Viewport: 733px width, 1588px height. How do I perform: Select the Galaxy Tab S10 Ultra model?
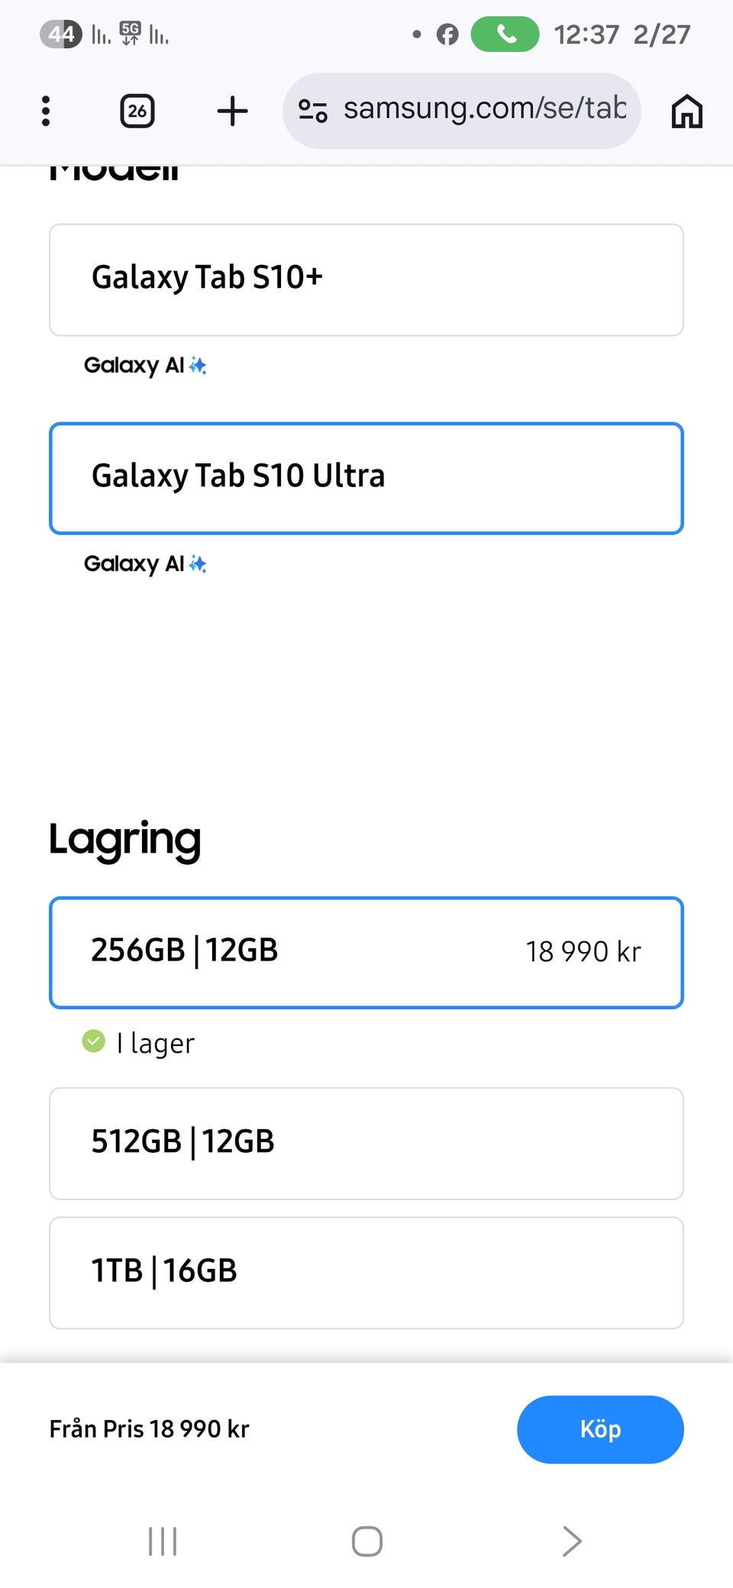(x=366, y=478)
